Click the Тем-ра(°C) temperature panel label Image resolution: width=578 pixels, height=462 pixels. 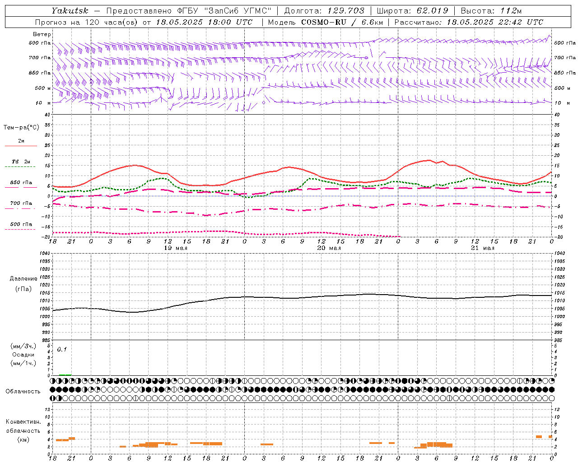click(x=21, y=128)
